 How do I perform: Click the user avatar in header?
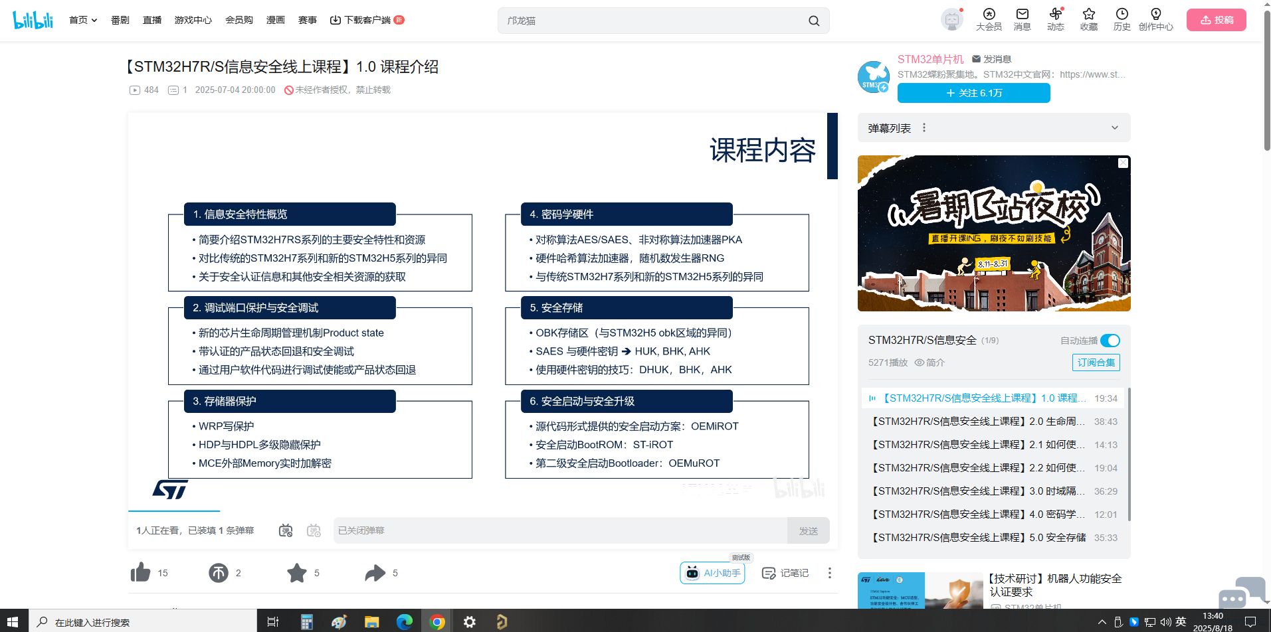point(952,20)
